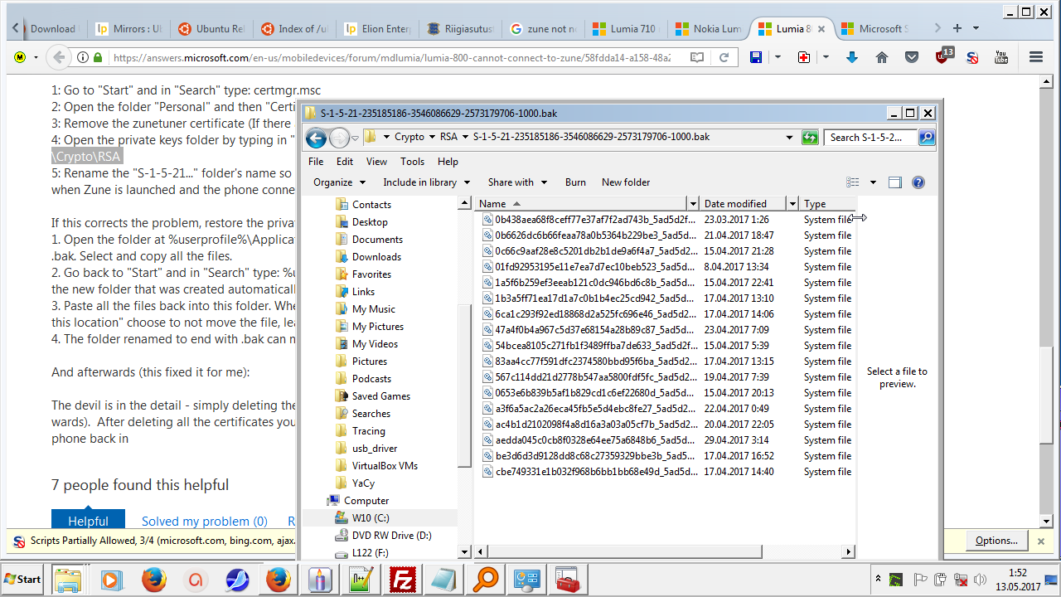Open the view options dropdown arrow

[873, 182]
